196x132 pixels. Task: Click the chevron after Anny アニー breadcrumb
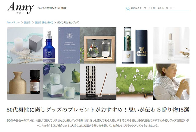22,22
